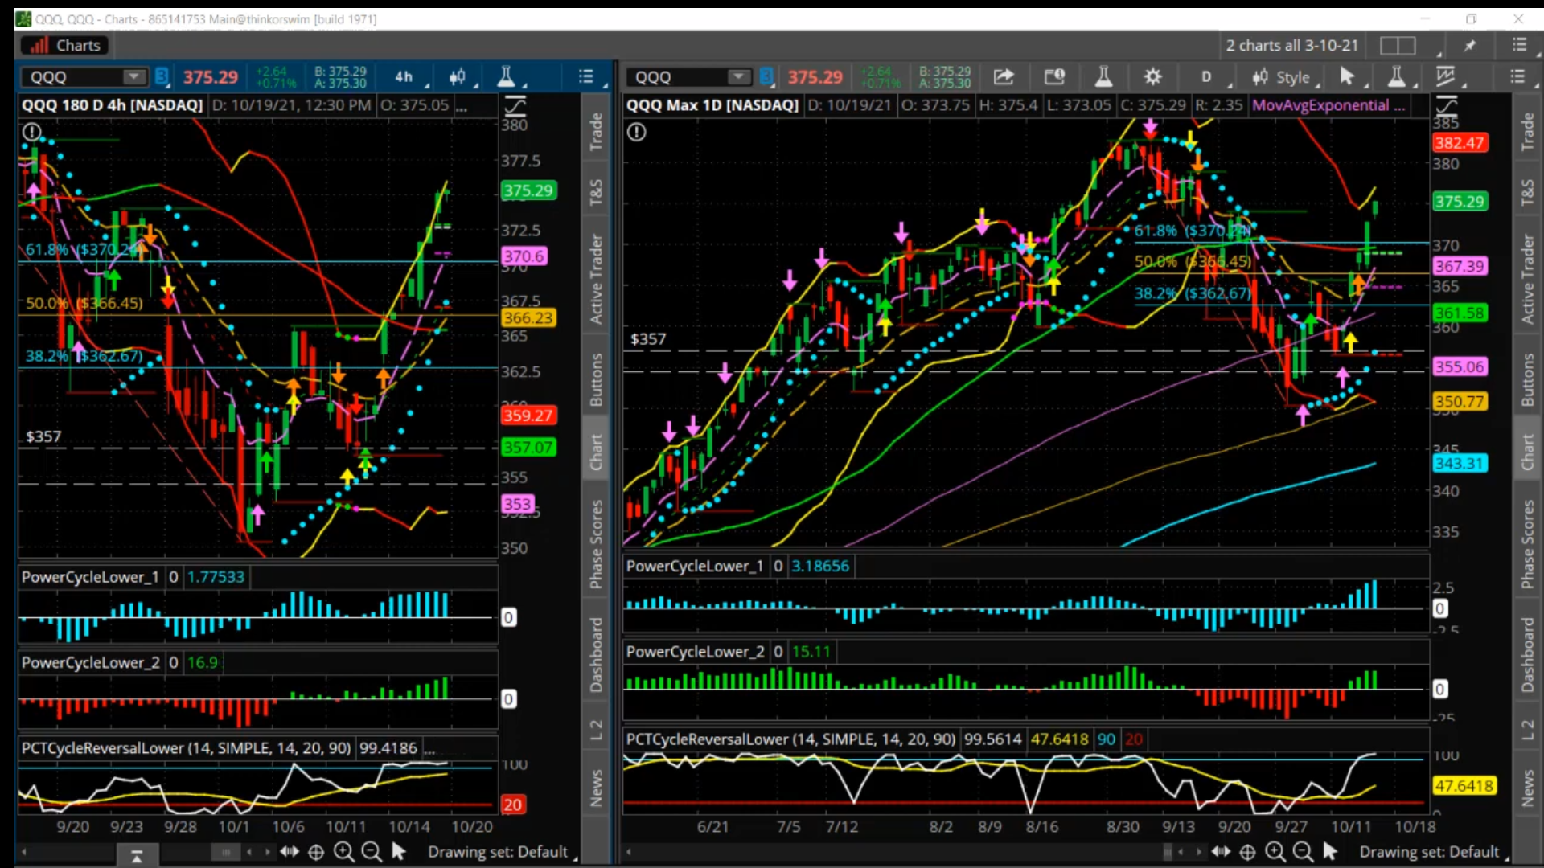1544x868 pixels.
Task: Open Phase Scores side tab on left chart
Action: (x=596, y=544)
